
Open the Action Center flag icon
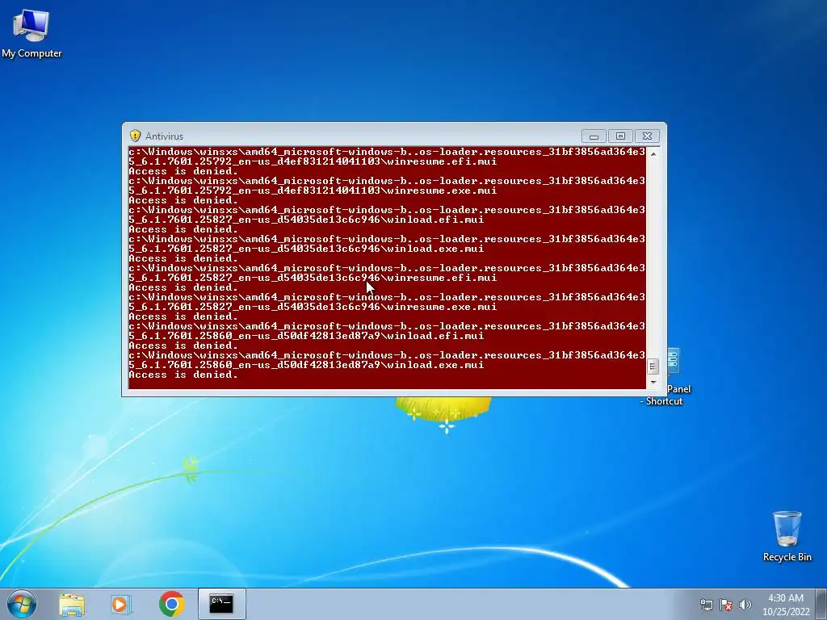coord(726,605)
